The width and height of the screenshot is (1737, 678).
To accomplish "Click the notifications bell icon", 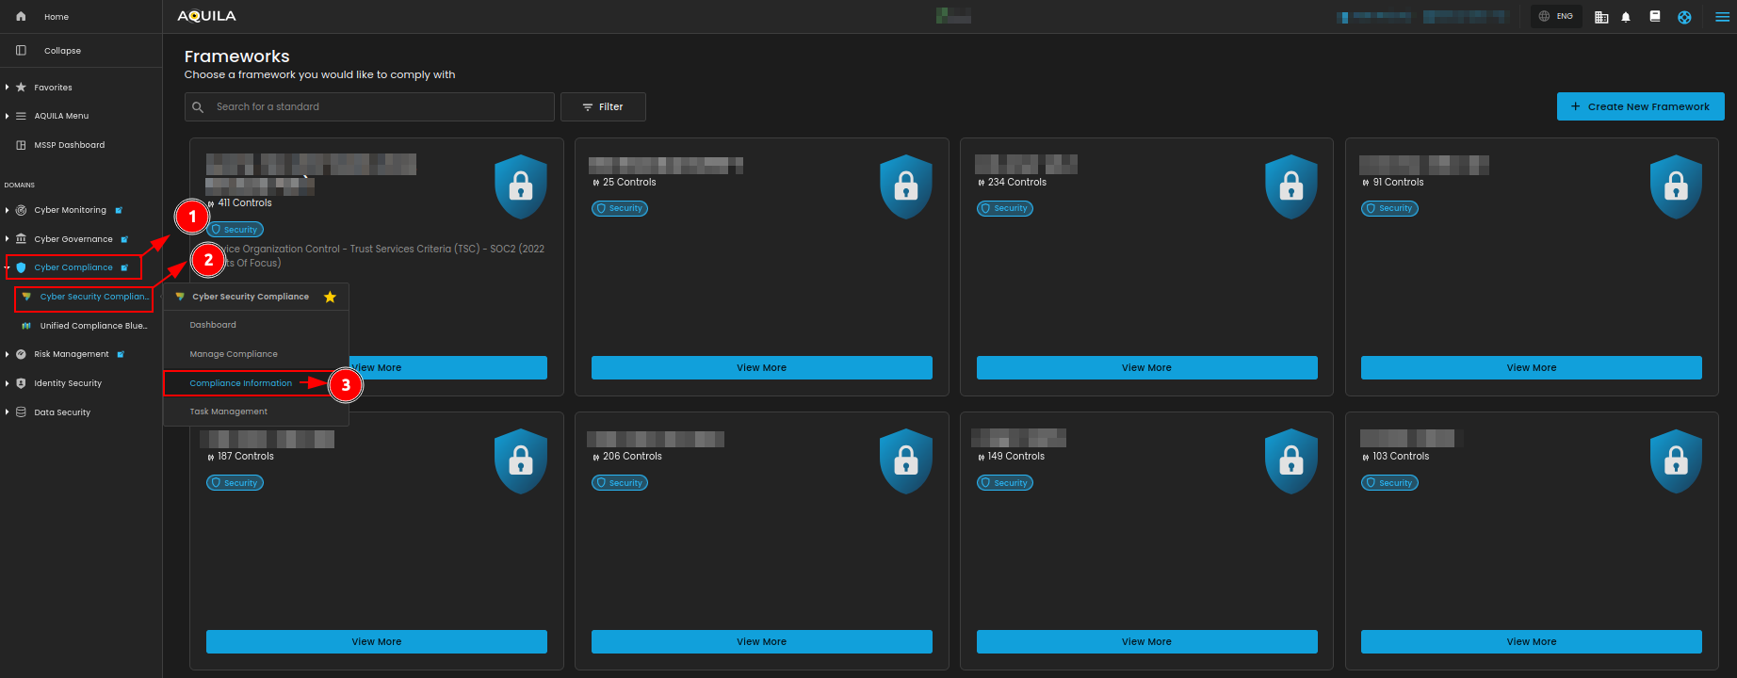I will pos(1626,17).
